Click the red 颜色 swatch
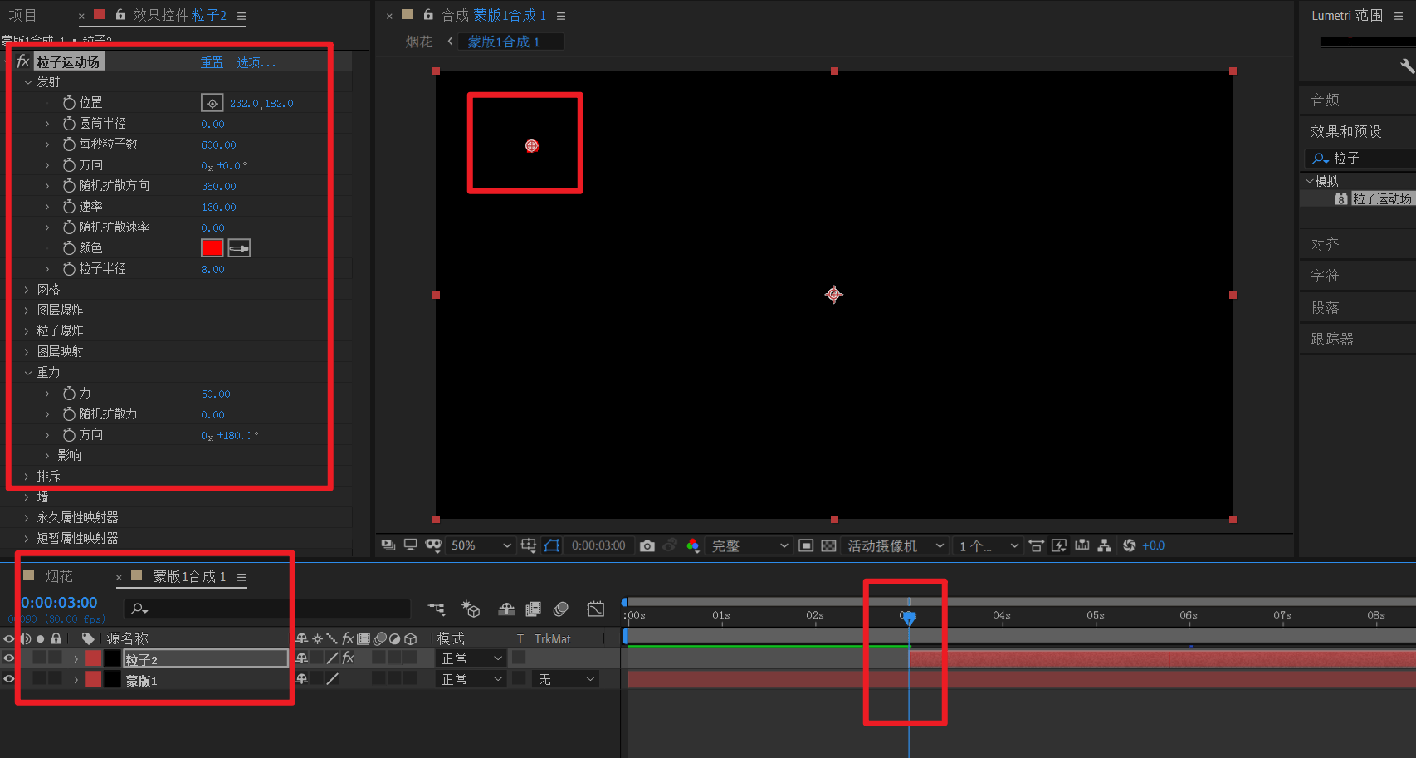The image size is (1416, 758). coord(212,248)
